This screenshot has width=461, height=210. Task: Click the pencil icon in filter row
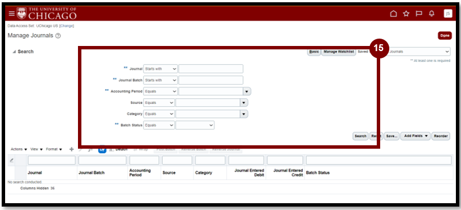point(11,160)
